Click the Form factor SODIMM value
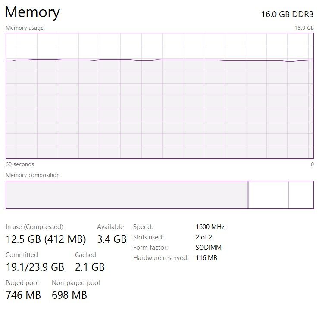This screenshot has width=319, height=310. (209, 248)
